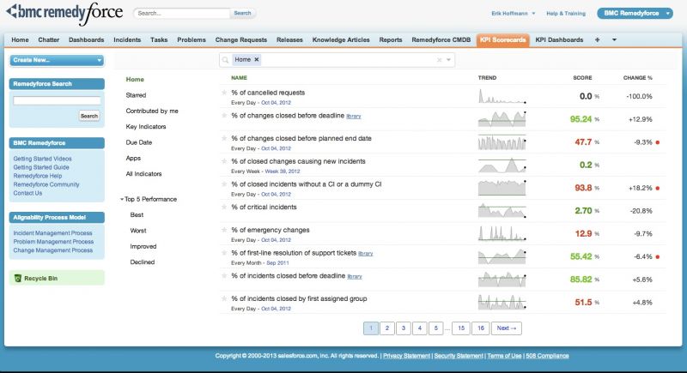Image resolution: width=687 pixels, height=373 pixels.
Task: Go to the Knowledge Articles tab
Action: [x=341, y=39]
